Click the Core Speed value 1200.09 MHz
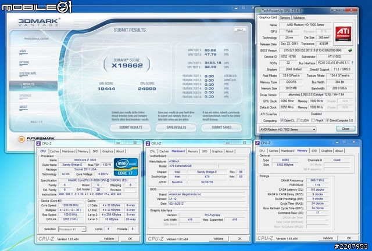This screenshot has height=251, width=372. coord(70,205)
